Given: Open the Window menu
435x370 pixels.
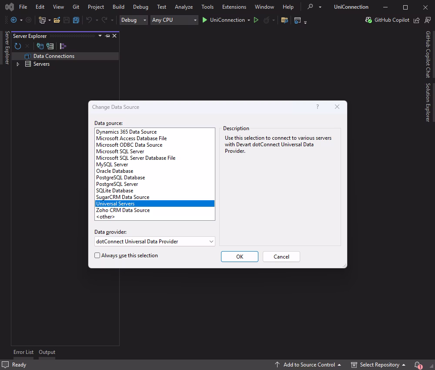Looking at the screenshot, I should point(264,7).
